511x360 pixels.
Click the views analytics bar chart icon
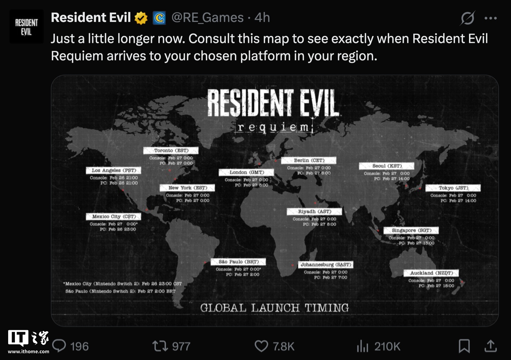pyautogui.click(x=362, y=346)
